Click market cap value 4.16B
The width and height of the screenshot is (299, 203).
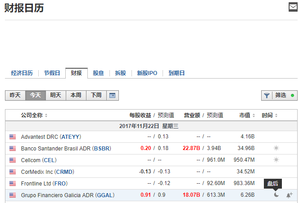(248, 137)
